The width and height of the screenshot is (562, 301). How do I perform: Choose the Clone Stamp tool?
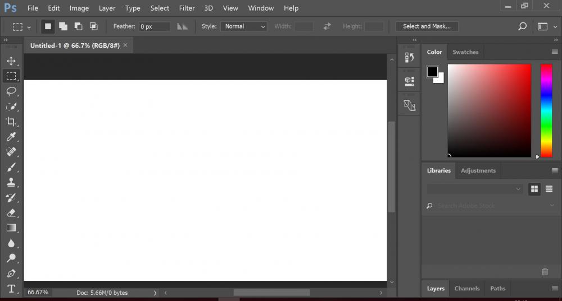(11, 182)
